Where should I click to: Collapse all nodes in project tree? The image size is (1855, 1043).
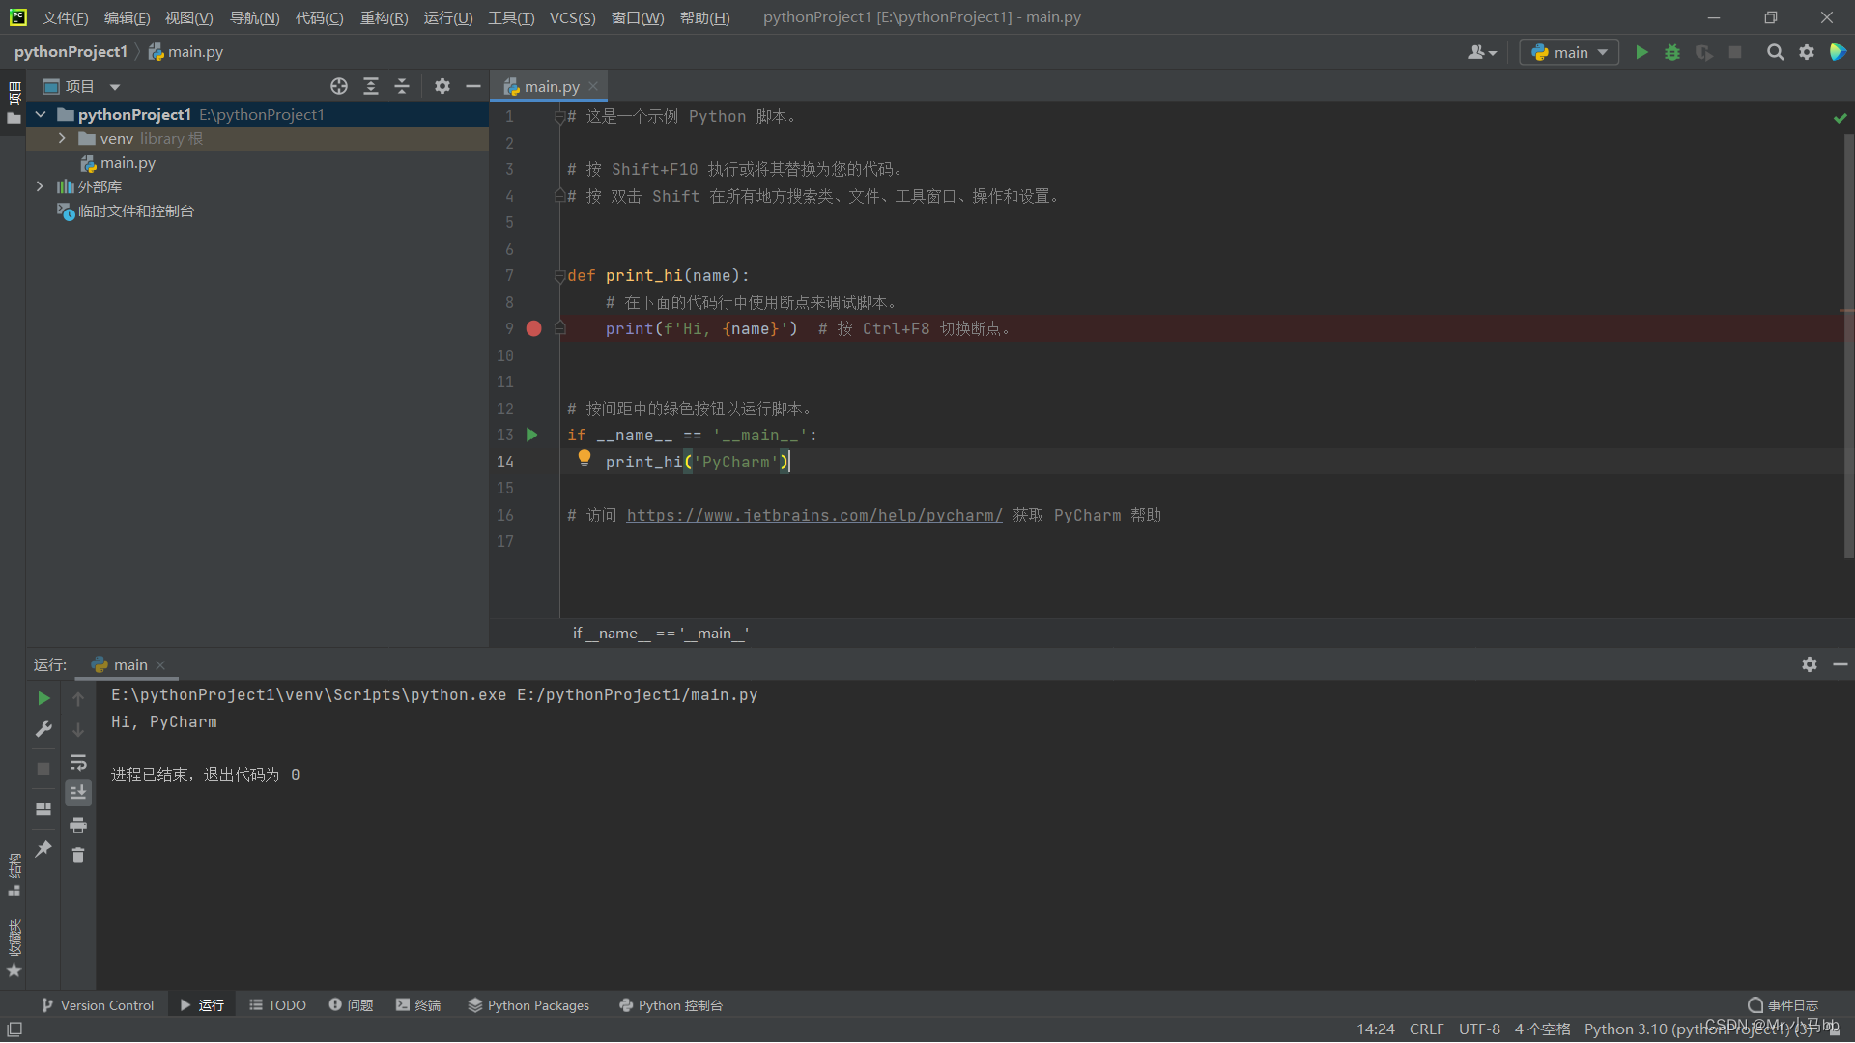pyautogui.click(x=402, y=86)
